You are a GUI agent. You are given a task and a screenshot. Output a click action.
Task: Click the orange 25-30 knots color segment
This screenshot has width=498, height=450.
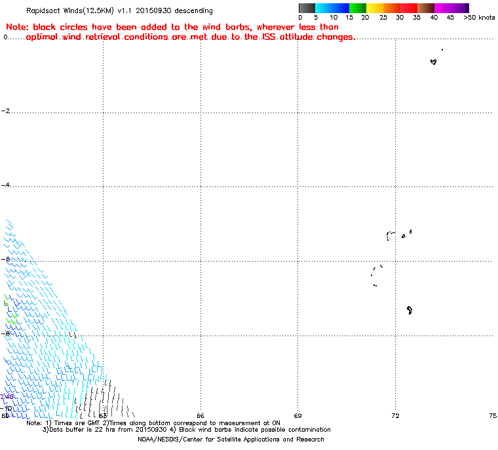click(392, 8)
